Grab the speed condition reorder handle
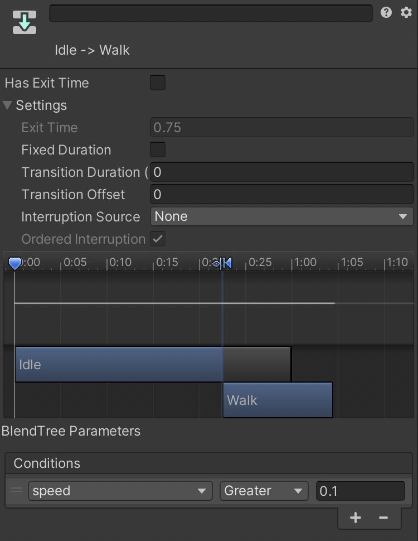The height and width of the screenshot is (541, 418). click(17, 491)
